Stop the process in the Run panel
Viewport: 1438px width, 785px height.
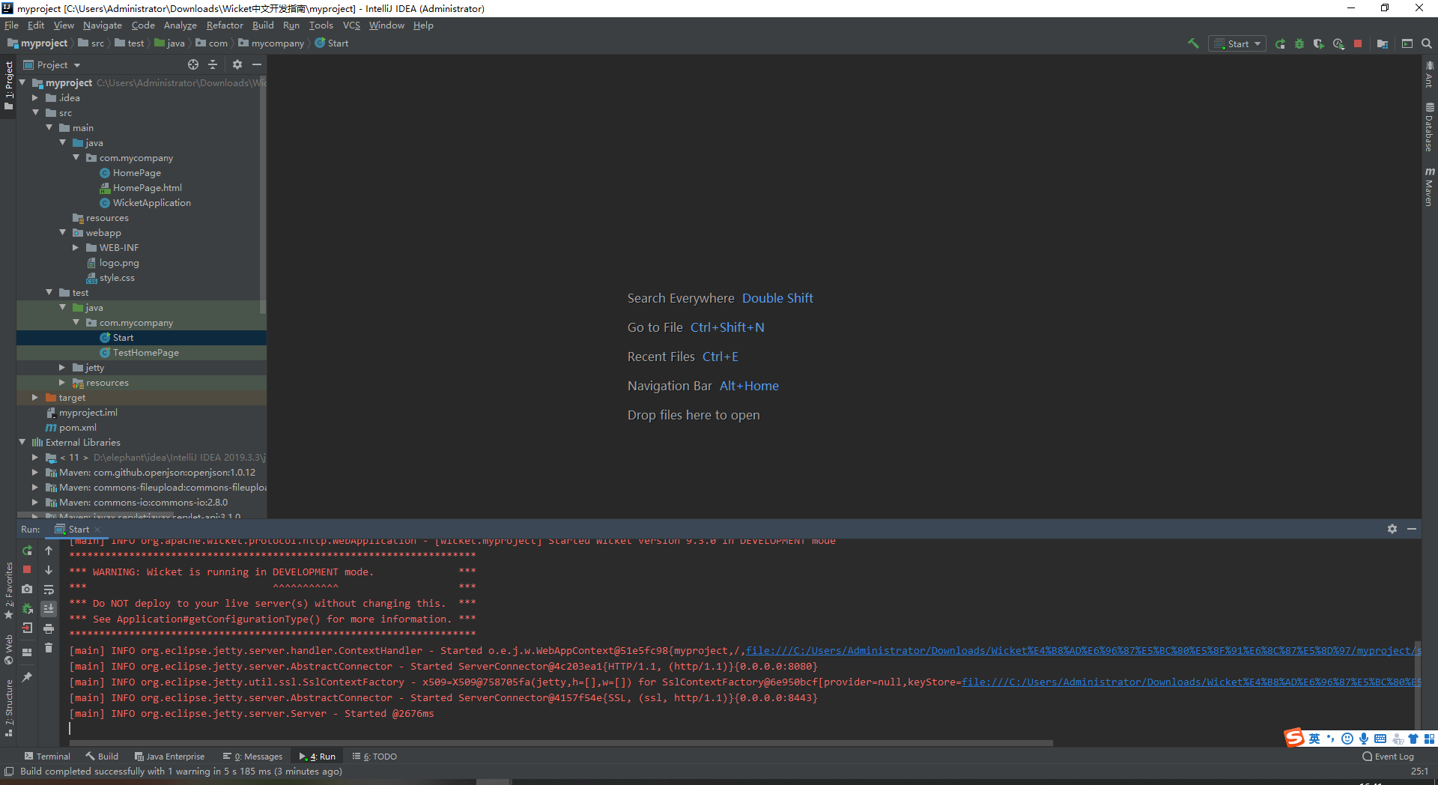tap(27, 570)
